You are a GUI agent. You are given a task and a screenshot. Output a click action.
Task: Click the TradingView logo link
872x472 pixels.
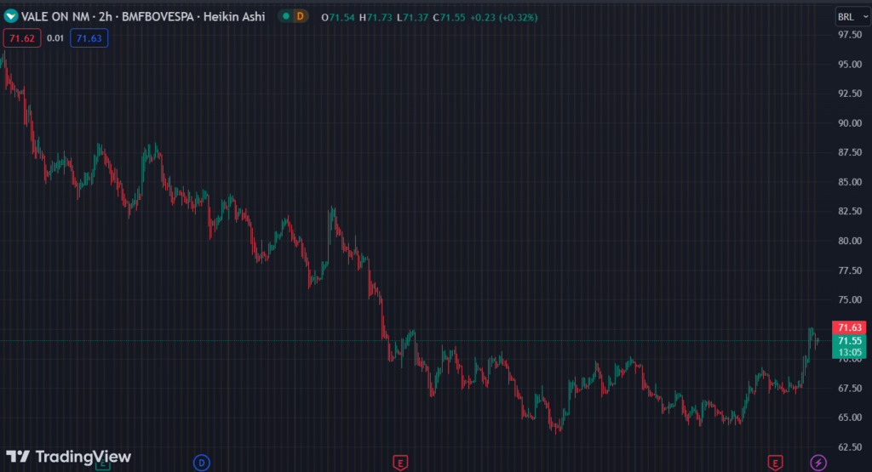(68, 457)
